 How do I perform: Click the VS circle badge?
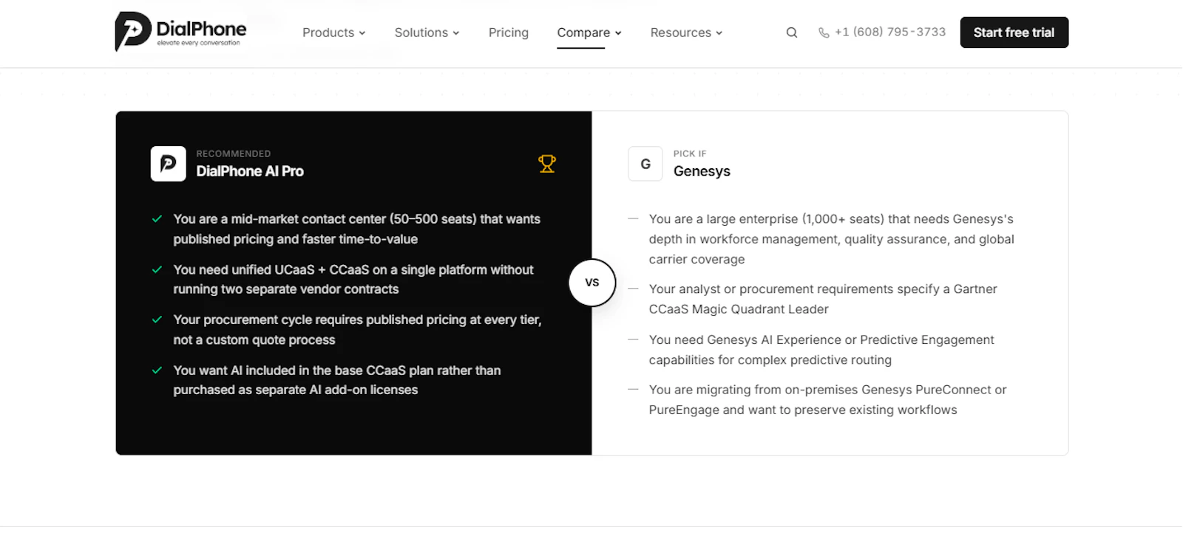592,282
